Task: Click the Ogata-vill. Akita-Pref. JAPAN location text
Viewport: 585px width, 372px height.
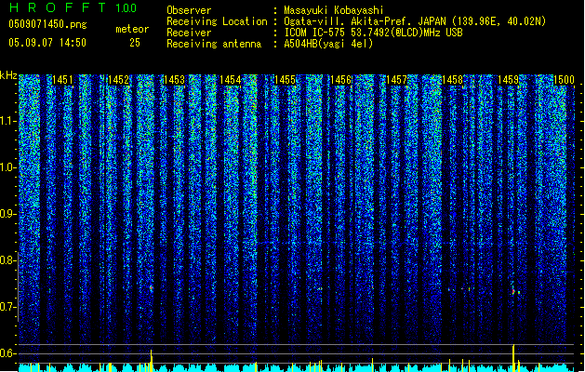Action: pos(415,21)
